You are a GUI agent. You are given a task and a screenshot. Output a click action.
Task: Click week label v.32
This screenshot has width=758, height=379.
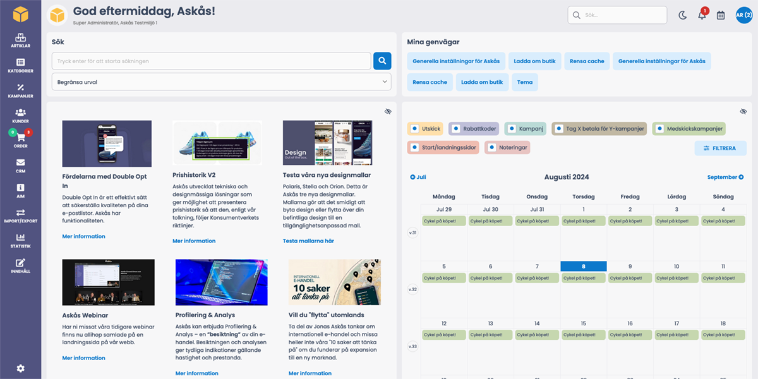pos(412,289)
